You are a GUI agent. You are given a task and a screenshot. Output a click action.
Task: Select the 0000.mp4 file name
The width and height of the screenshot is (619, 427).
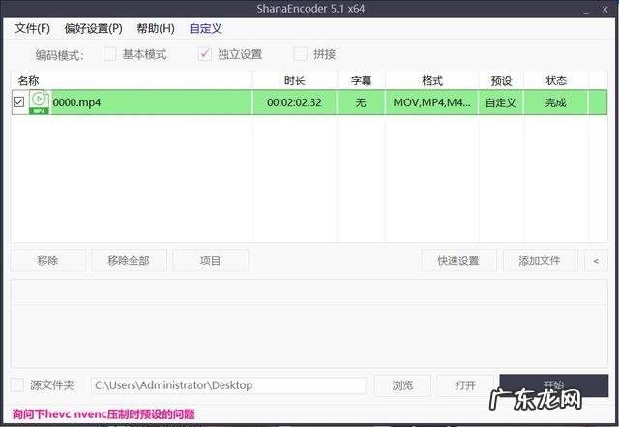[x=77, y=102]
